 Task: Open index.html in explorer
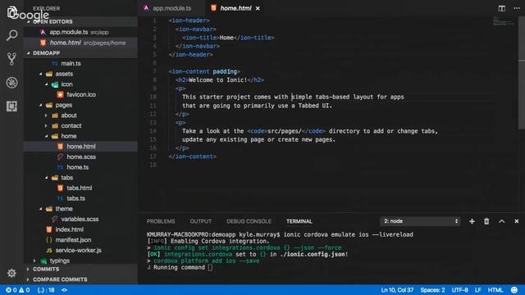pos(69,229)
